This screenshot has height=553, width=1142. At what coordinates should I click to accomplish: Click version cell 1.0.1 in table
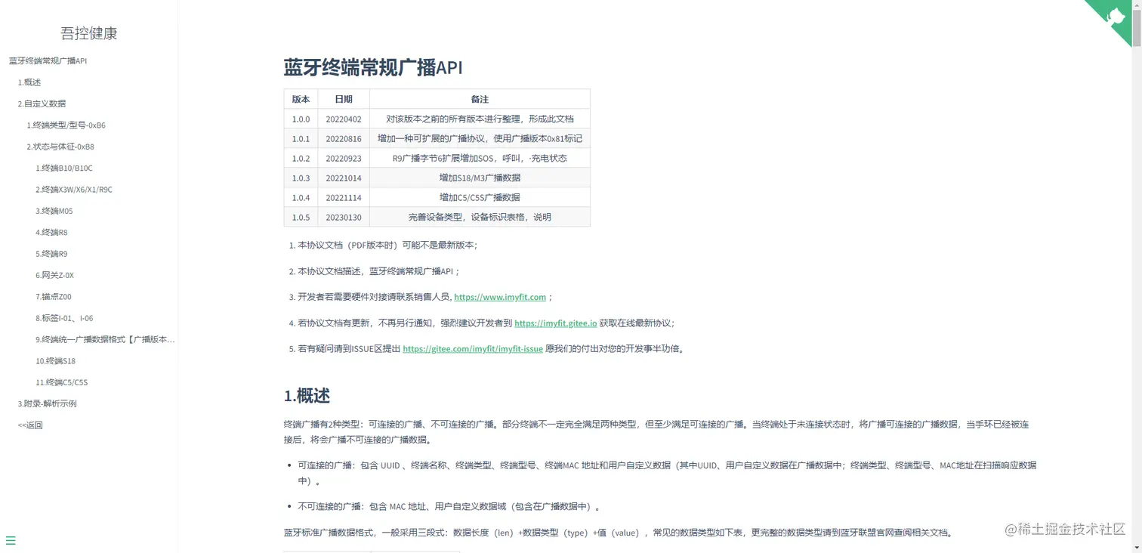[x=301, y=138]
